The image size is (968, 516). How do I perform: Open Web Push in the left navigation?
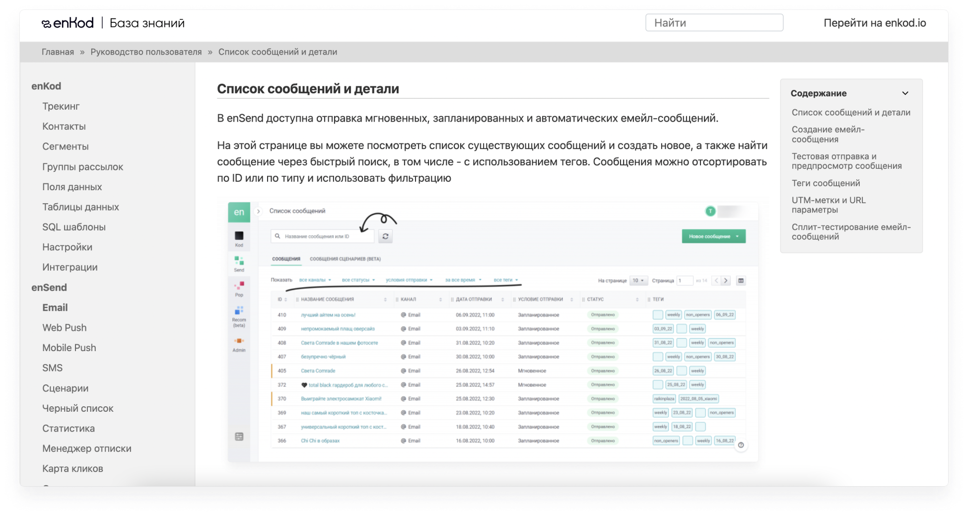pos(65,328)
